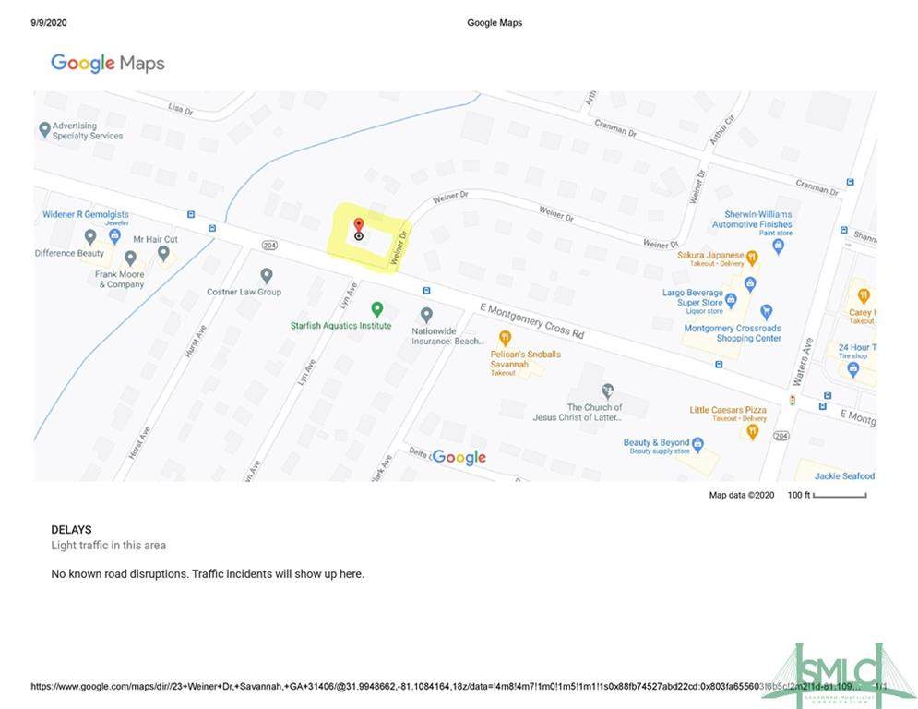Select the bus stop below Montgomery Crossroads Shopping Center
The image size is (918, 709).
(719, 365)
